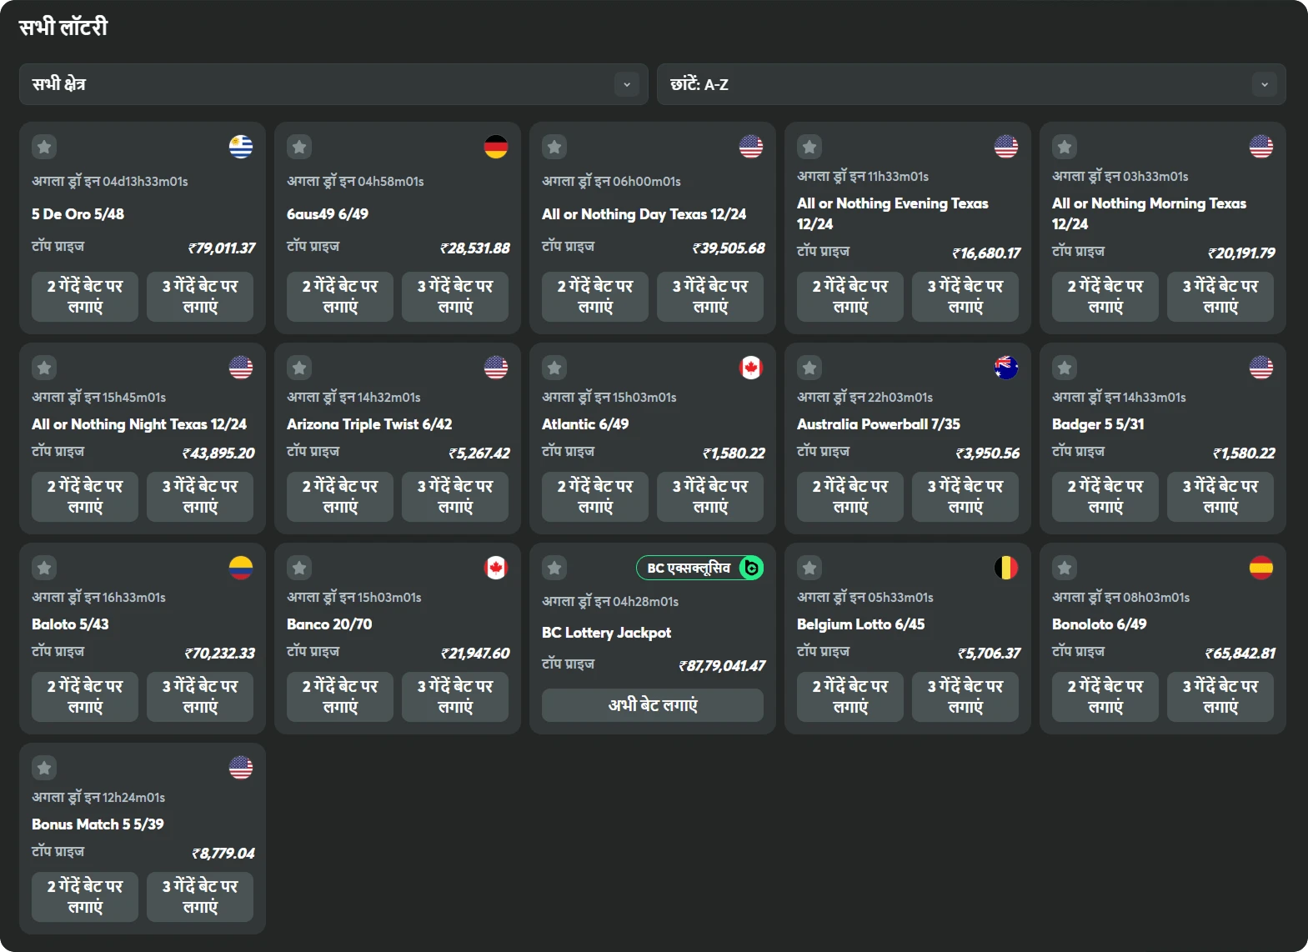Open the सभी क्षेत्र region dropdown

tap(333, 84)
